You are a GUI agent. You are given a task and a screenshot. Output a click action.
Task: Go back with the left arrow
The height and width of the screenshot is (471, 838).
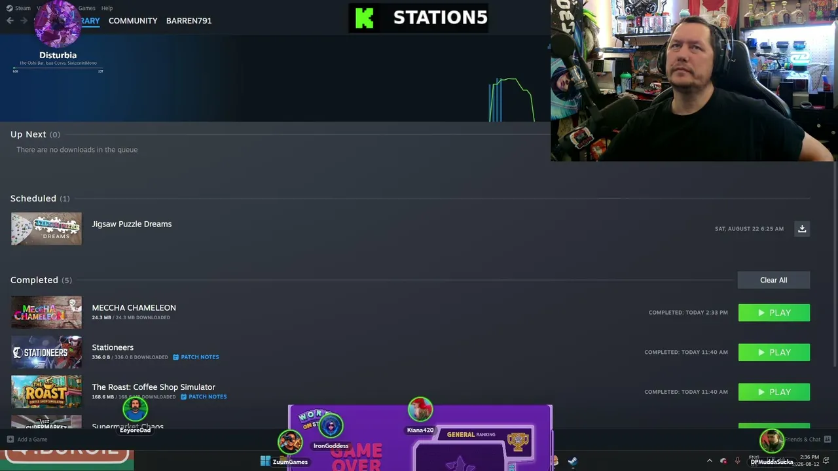pos(10,21)
